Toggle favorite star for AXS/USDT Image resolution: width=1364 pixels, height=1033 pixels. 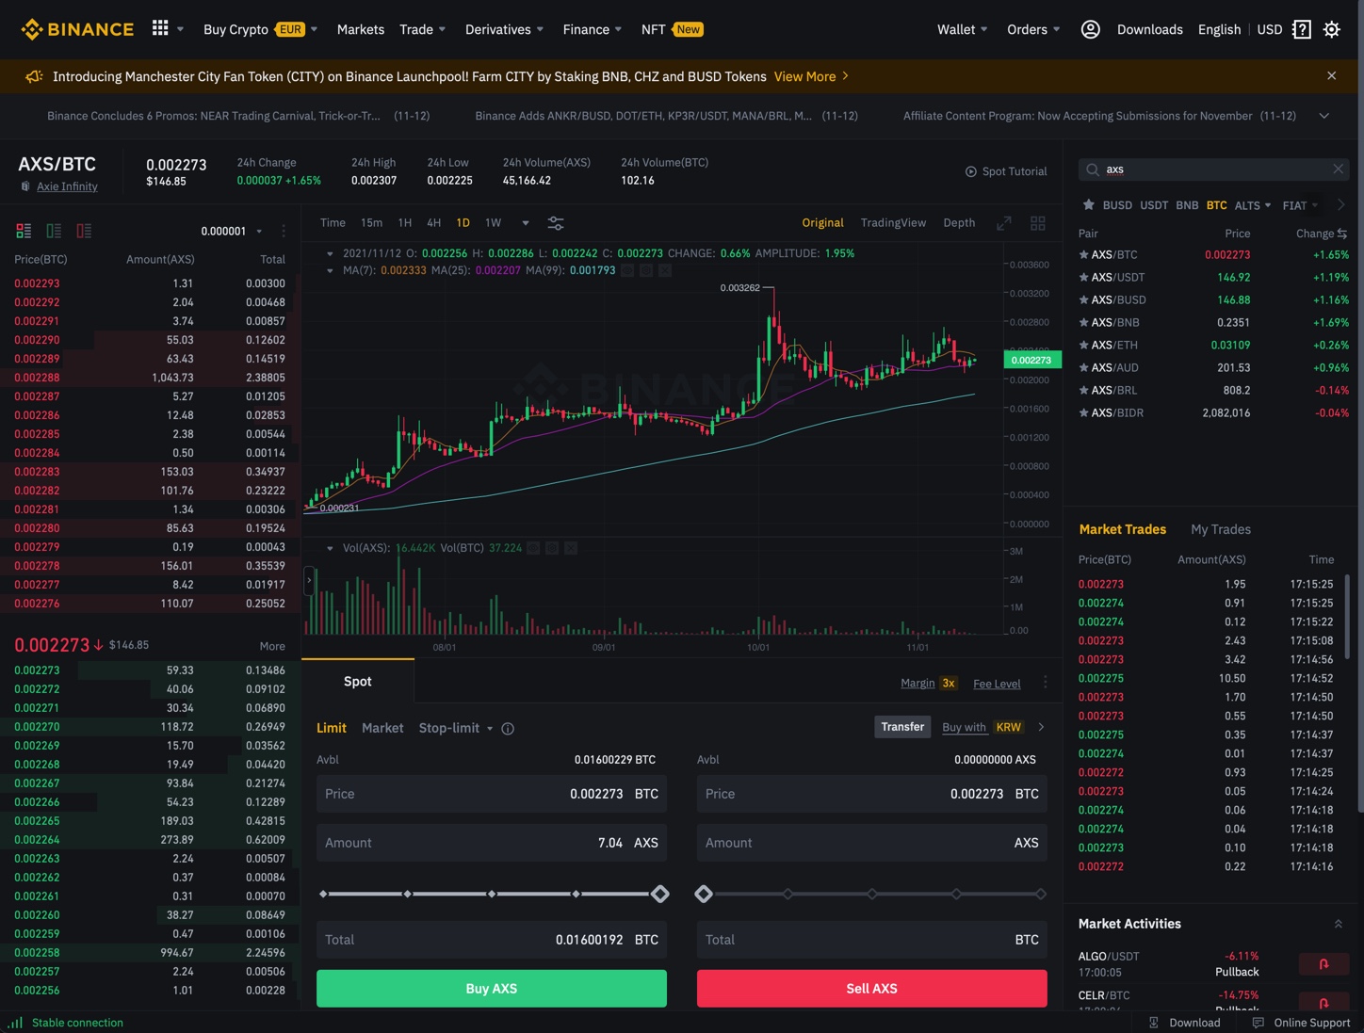click(x=1083, y=277)
